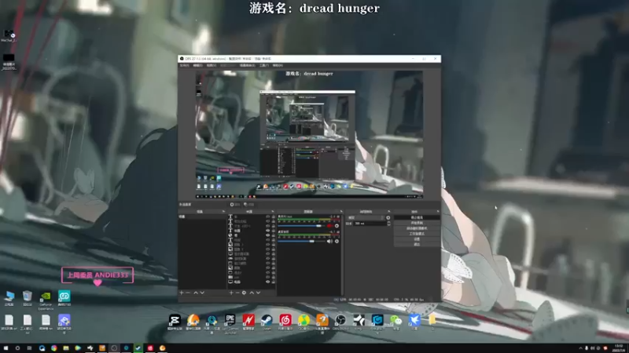629x353 pixels.
Task: Open the QQ Music desktop shortcut
Action: [303, 320]
